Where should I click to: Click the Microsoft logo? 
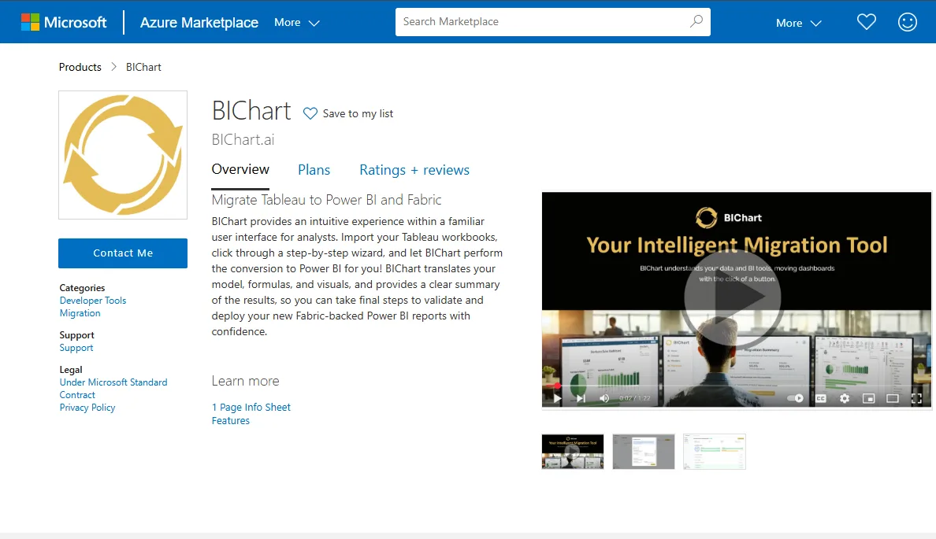[64, 22]
